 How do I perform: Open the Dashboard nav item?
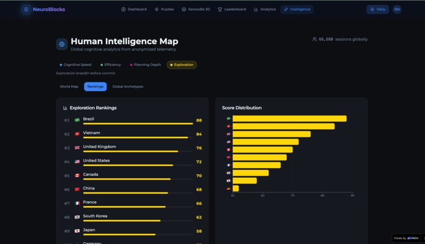click(x=134, y=9)
